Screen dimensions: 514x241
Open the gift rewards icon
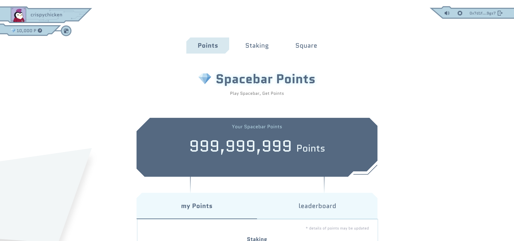(x=66, y=31)
